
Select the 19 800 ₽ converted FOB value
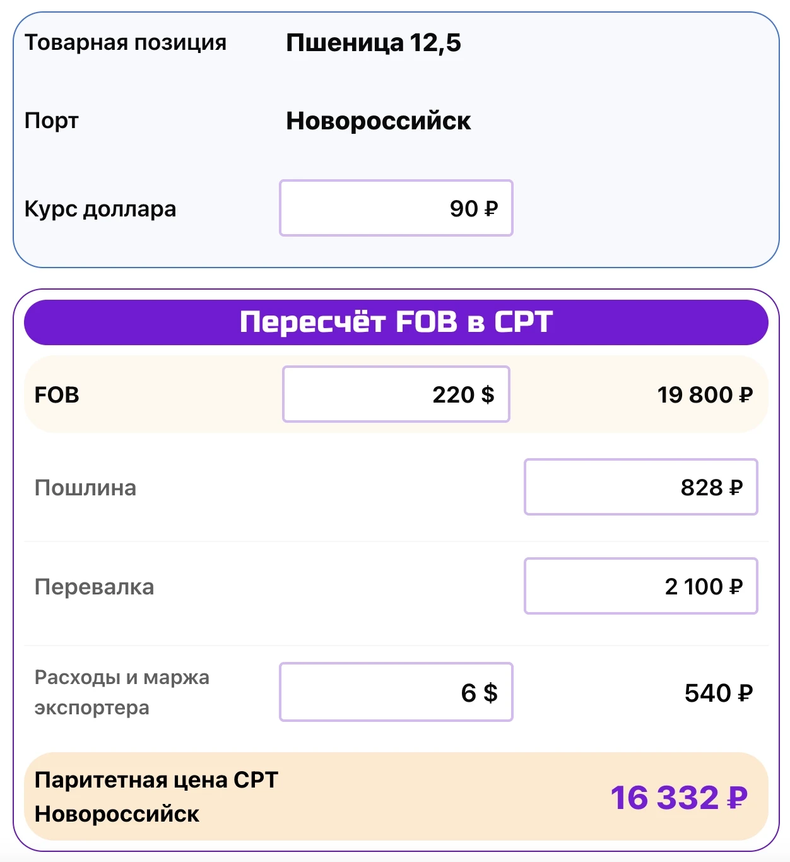coord(705,395)
